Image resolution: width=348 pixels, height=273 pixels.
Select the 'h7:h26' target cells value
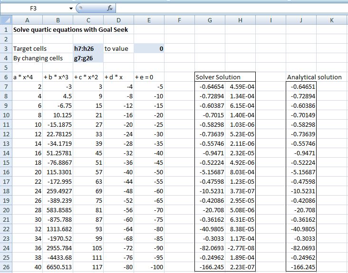coord(84,48)
